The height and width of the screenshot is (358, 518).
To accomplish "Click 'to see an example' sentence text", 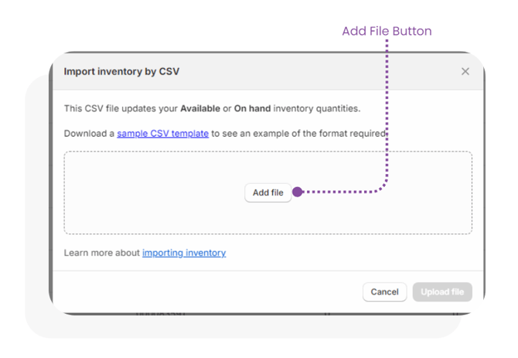I will click(298, 133).
